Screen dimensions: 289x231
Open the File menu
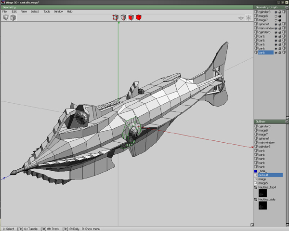coord(4,11)
